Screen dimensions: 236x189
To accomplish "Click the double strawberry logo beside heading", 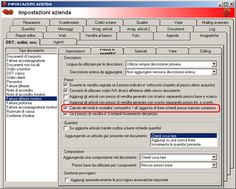I will (x=8, y=12).
